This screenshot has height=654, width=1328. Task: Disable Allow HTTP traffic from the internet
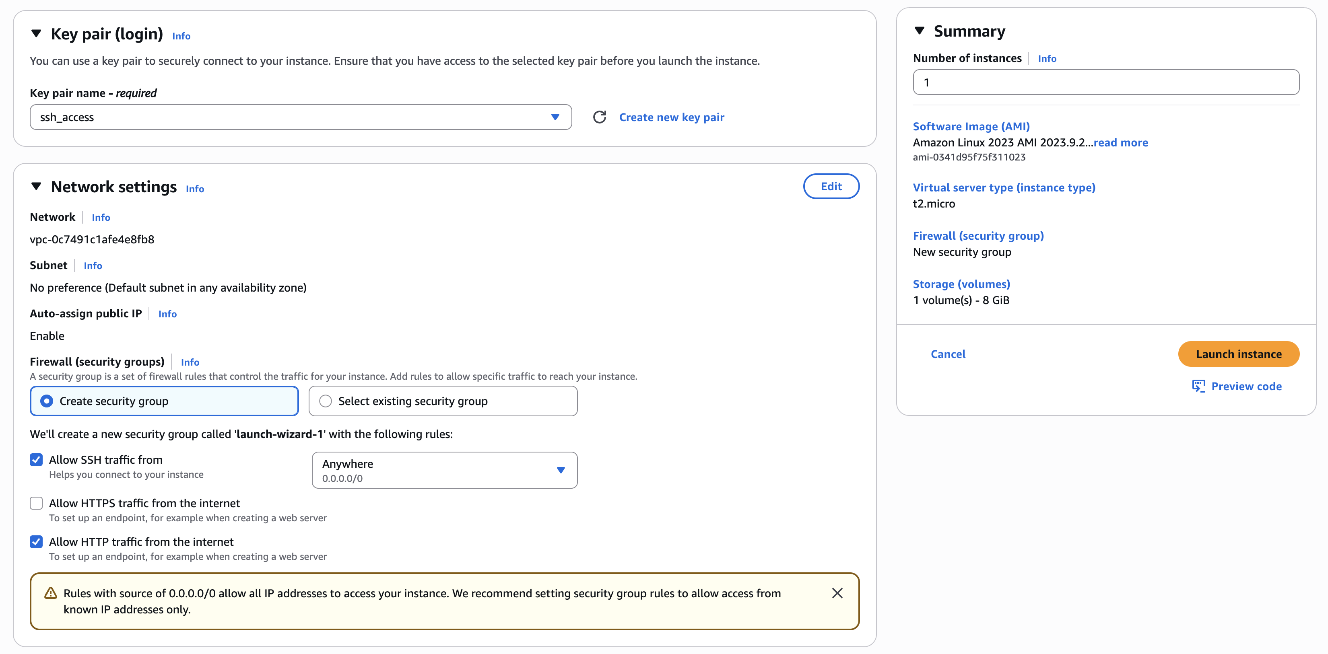tap(35, 542)
